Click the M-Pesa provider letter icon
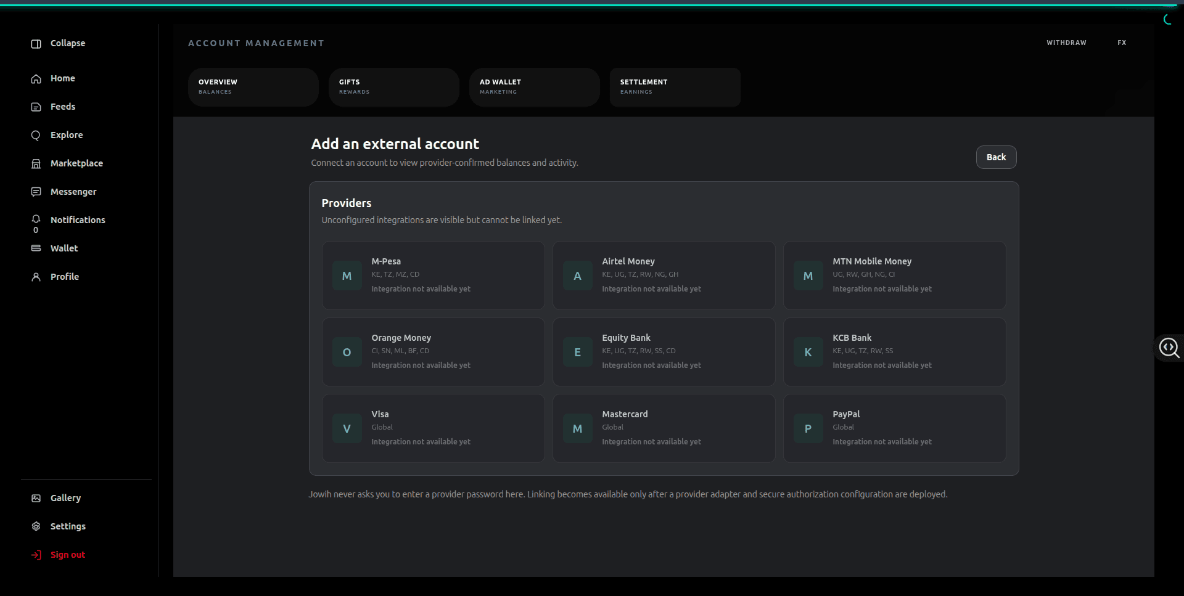This screenshot has height=596, width=1184. 347,276
